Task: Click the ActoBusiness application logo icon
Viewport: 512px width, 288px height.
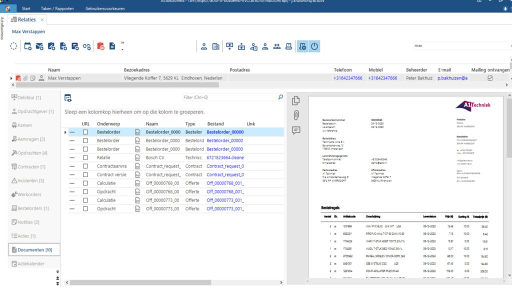Action: tap(7, 8)
